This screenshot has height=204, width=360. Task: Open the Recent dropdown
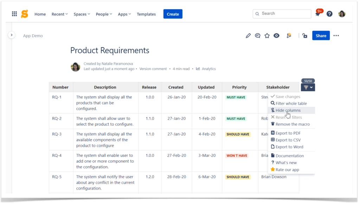(x=59, y=14)
